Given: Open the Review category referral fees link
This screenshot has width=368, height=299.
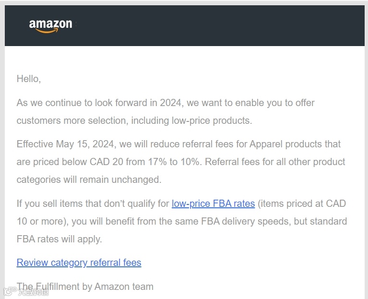Looking at the screenshot, I should [x=79, y=263].
